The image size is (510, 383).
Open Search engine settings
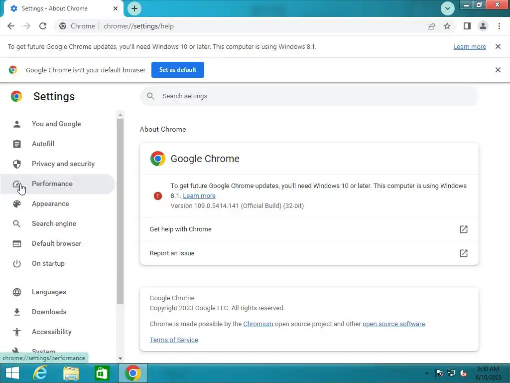(58, 224)
